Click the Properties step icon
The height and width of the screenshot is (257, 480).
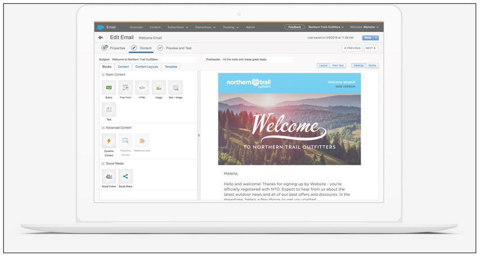click(x=104, y=48)
